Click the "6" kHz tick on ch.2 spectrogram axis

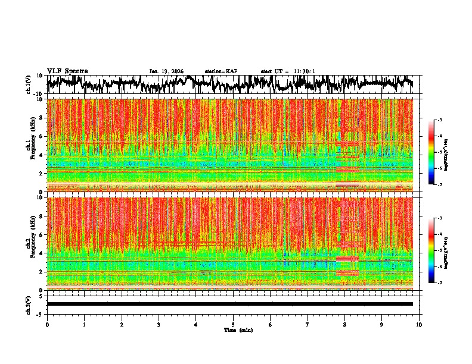[x=42, y=234]
